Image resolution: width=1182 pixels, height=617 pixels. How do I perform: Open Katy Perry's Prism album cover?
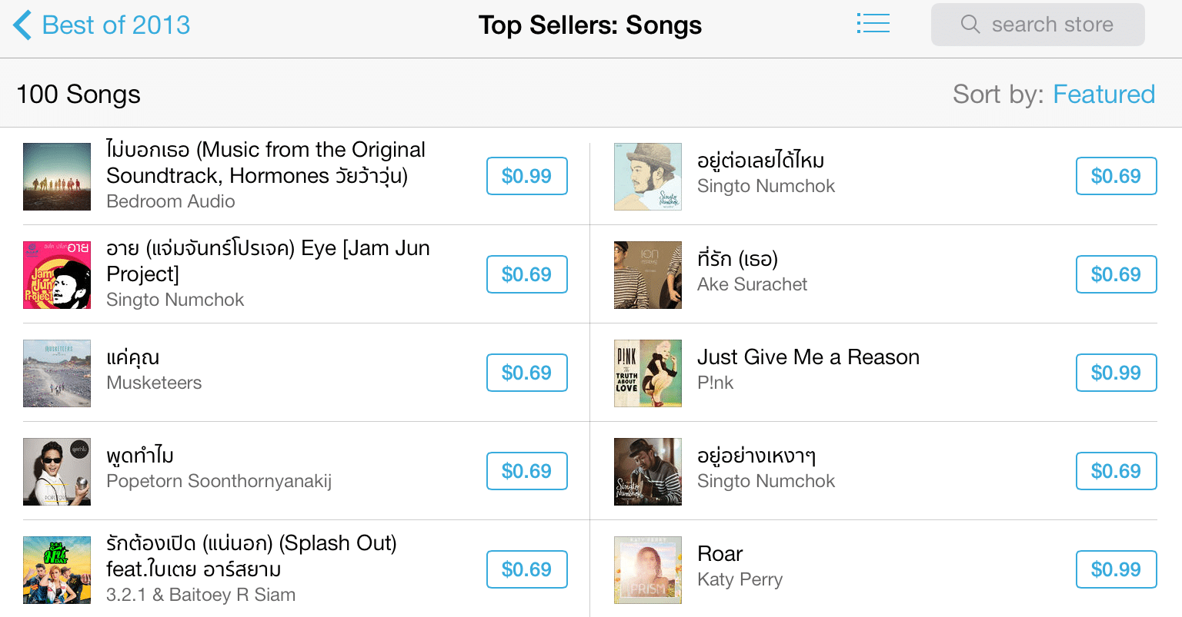click(648, 570)
